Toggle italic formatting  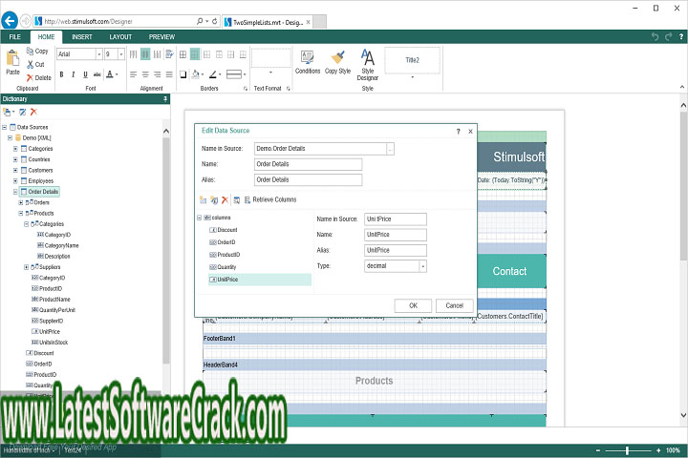point(74,74)
